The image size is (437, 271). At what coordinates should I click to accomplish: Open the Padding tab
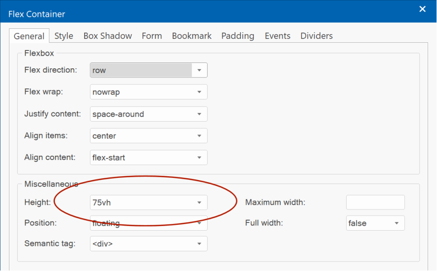[x=238, y=36]
